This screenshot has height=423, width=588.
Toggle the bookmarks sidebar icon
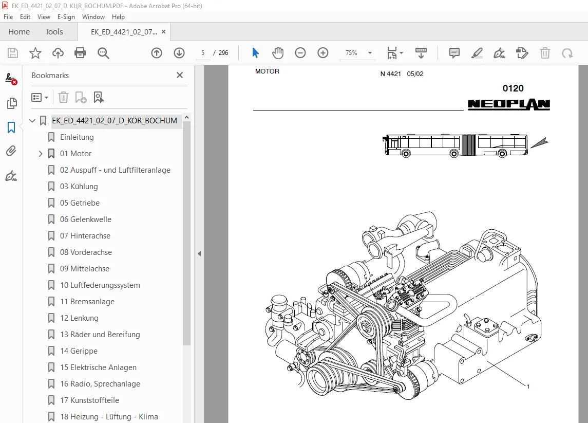point(11,127)
